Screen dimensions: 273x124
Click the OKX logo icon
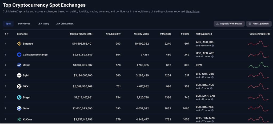(19, 86)
